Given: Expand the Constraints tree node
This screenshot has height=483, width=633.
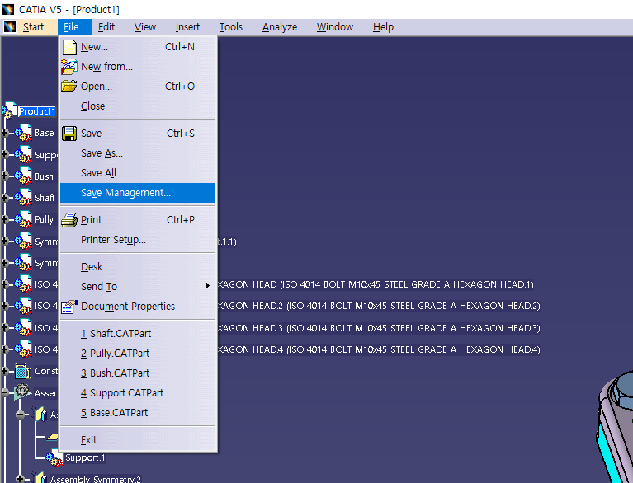Looking at the screenshot, I should pos(5,371).
